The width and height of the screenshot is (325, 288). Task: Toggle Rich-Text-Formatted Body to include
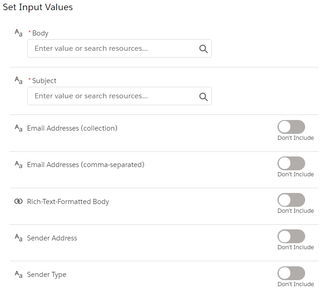(x=291, y=200)
